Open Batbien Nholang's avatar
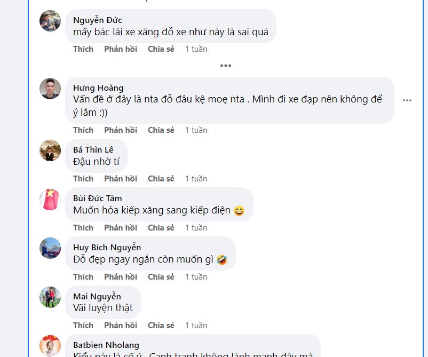 pos(50,346)
